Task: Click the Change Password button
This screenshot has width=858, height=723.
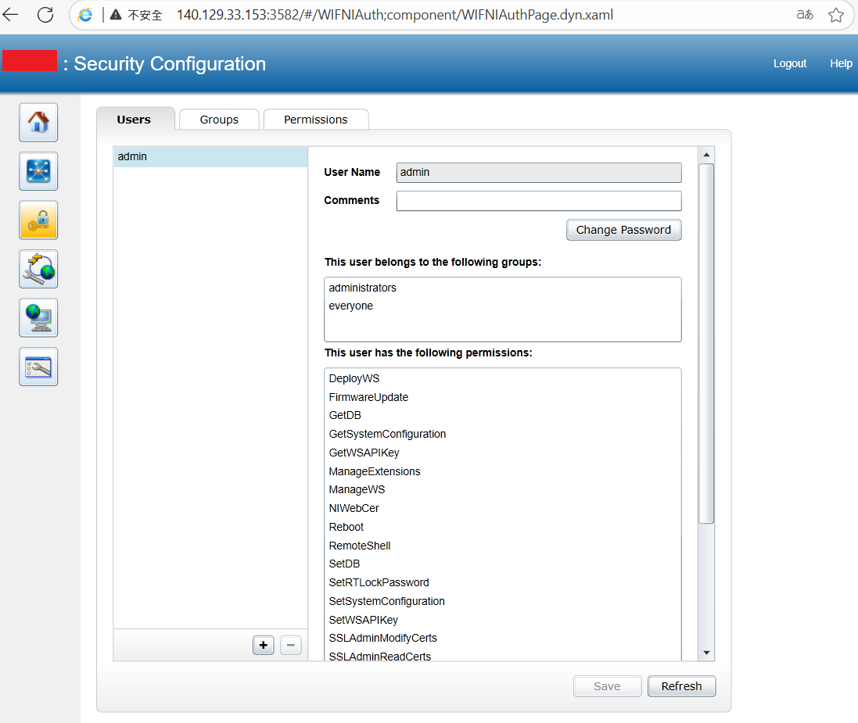Action: click(624, 230)
